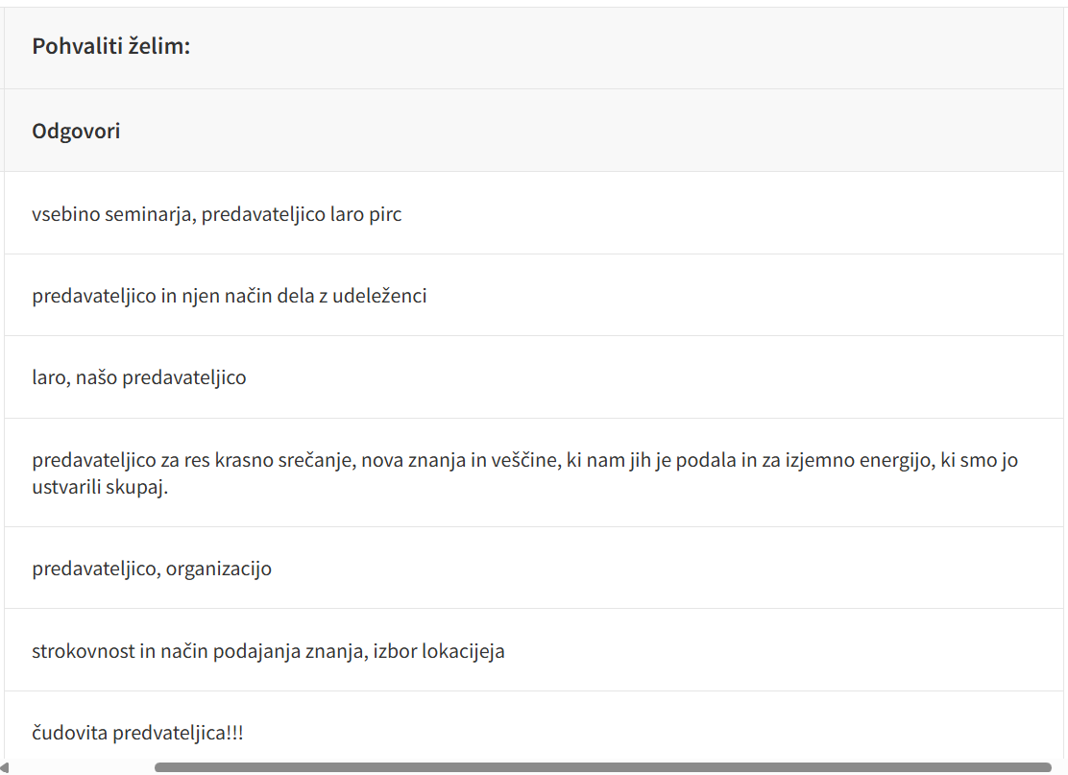1068x775 pixels.
Task: Select the "vsebino seminarja" response row
Action: 533,213
